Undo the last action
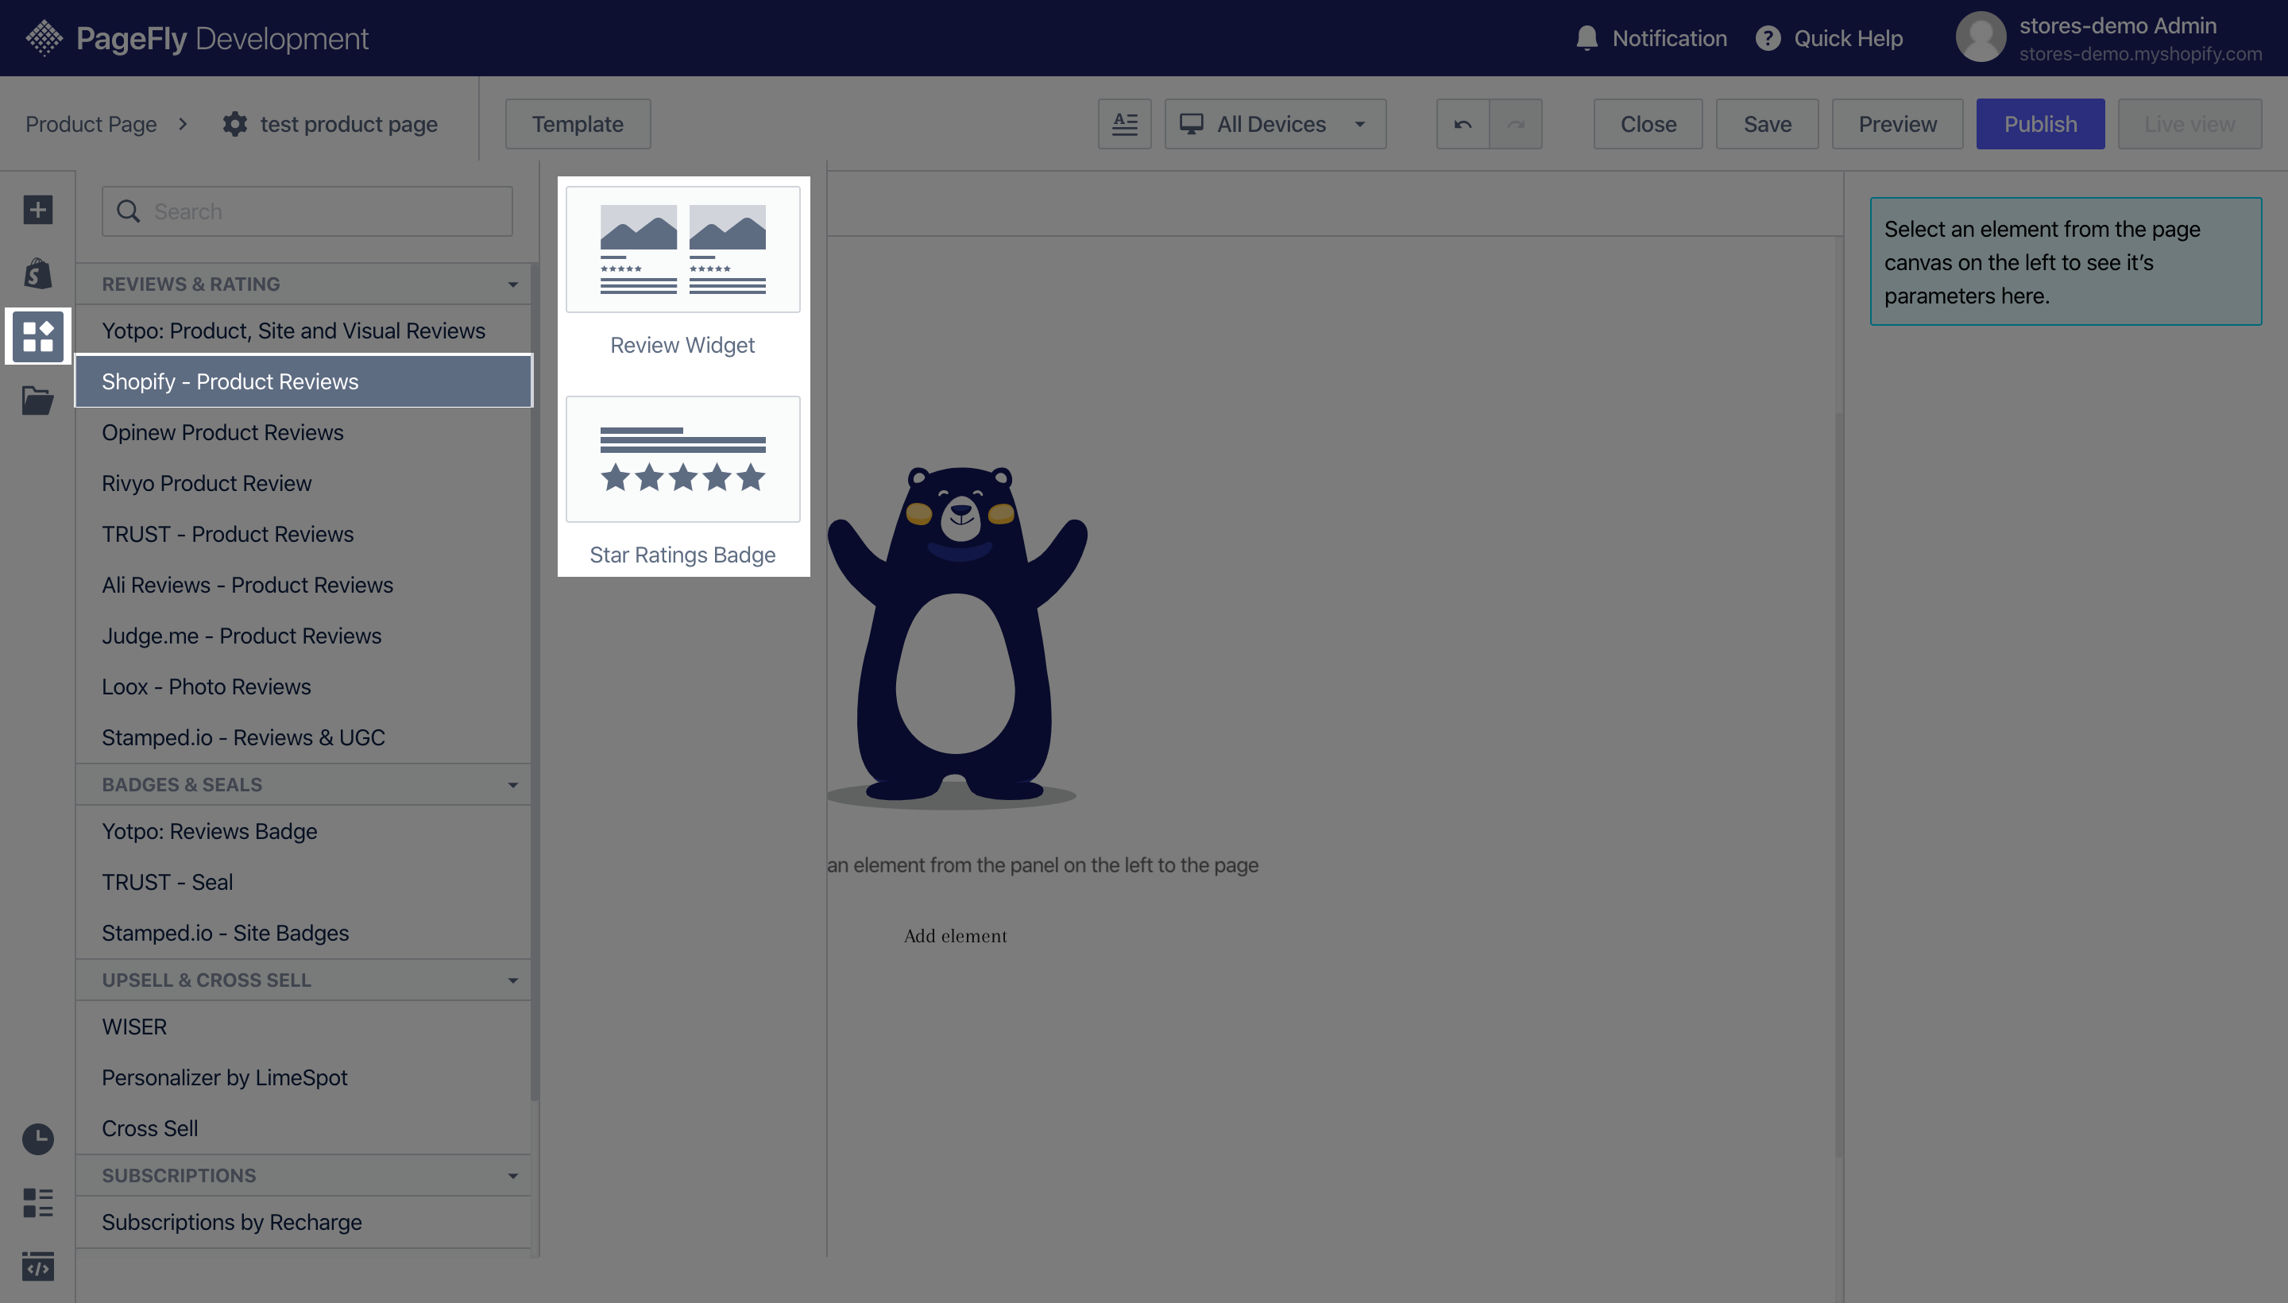The width and height of the screenshot is (2288, 1303). coord(1463,123)
